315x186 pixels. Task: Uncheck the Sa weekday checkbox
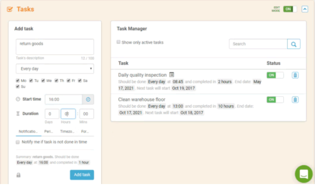click(x=80, y=81)
